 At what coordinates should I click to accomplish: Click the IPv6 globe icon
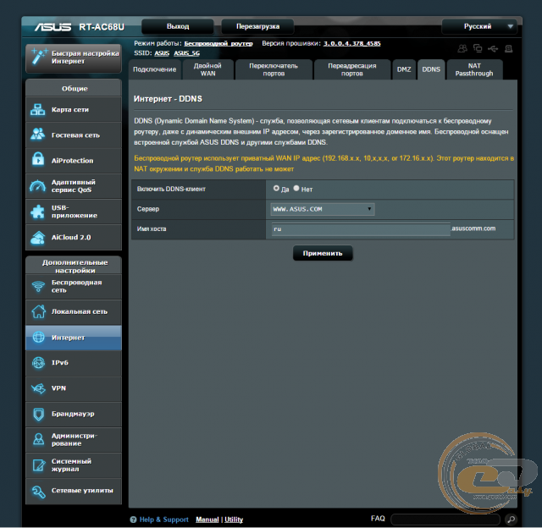click(38, 363)
